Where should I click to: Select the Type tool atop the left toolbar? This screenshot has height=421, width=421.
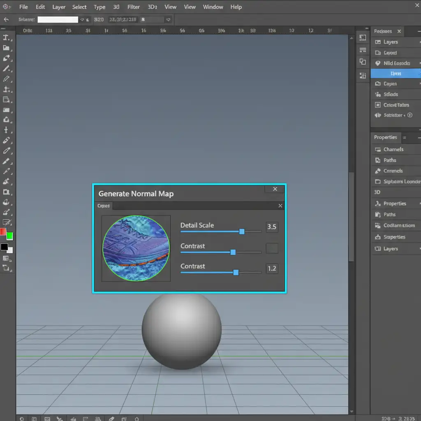pos(6,37)
